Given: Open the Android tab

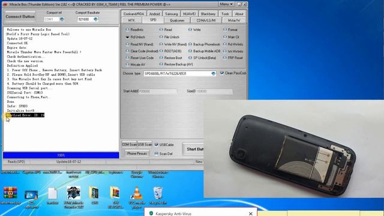Looking at the screenshot, I should click(x=155, y=14).
